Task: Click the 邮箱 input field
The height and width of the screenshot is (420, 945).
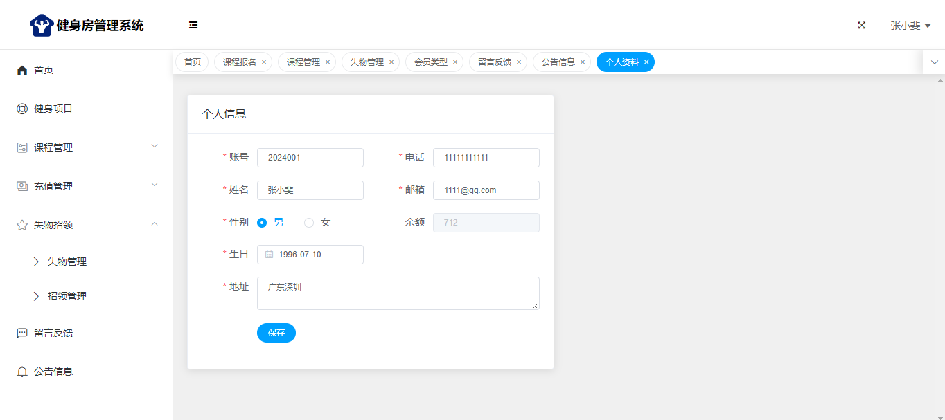Action: pos(486,190)
